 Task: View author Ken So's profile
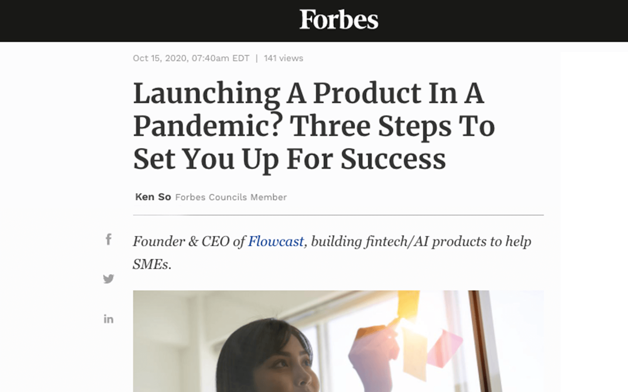(x=153, y=197)
